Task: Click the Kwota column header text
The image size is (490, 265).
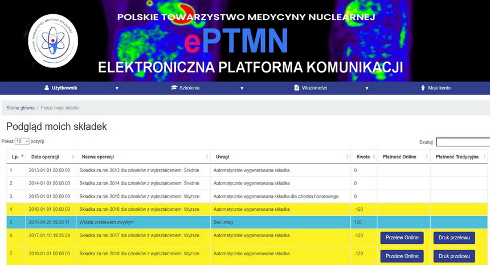Action: pyautogui.click(x=363, y=157)
